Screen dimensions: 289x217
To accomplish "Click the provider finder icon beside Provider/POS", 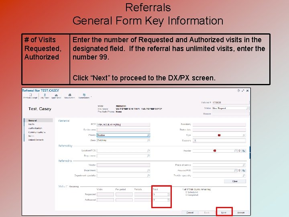I will coord(244,170).
